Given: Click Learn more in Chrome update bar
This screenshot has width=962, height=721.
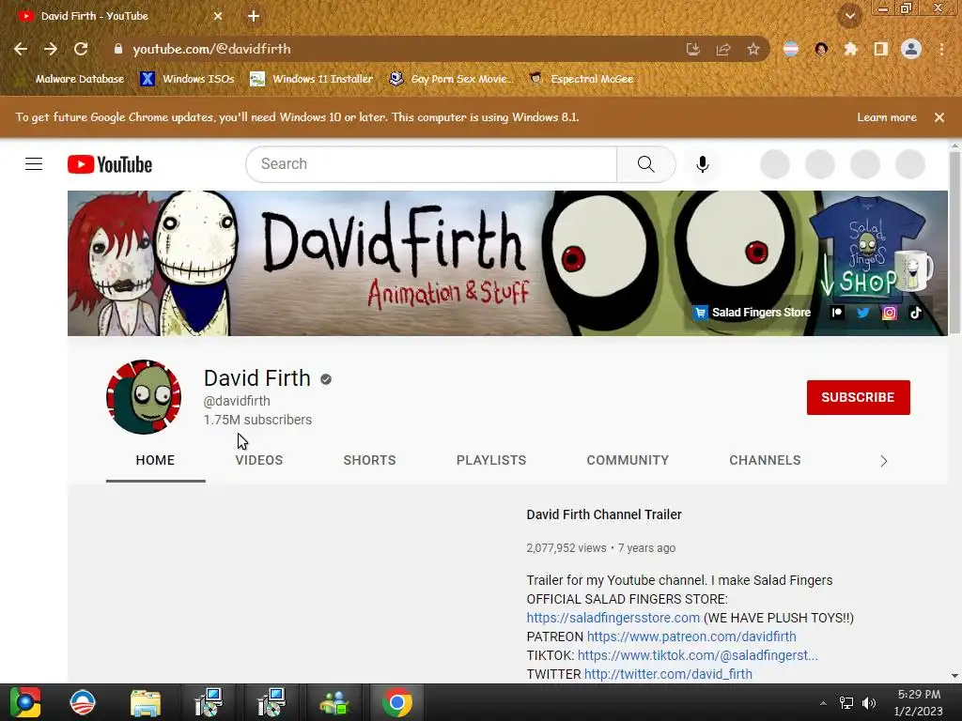Looking at the screenshot, I should 887,117.
